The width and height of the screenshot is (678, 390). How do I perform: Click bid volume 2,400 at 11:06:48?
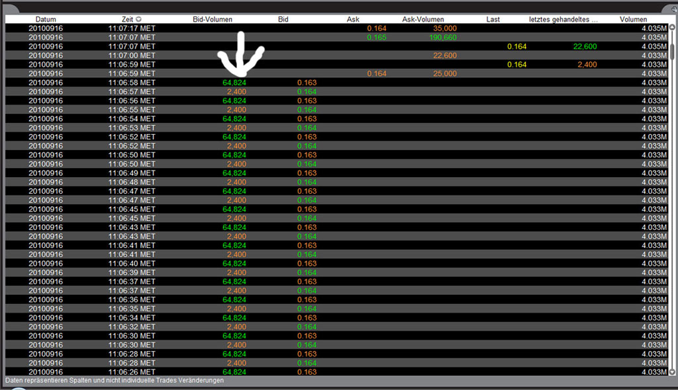coord(236,182)
